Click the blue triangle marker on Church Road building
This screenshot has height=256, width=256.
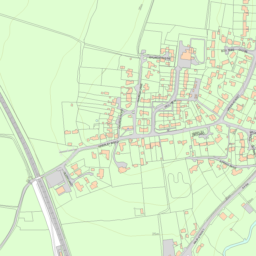pos(128,128)
